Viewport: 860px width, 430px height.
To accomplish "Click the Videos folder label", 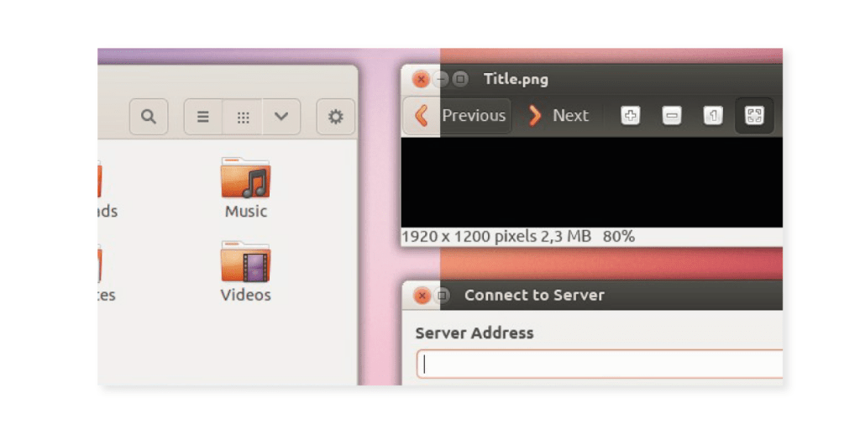I will [246, 295].
